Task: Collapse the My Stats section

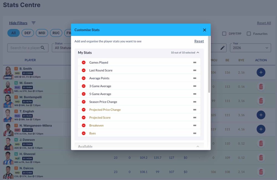Action: tap(198, 52)
